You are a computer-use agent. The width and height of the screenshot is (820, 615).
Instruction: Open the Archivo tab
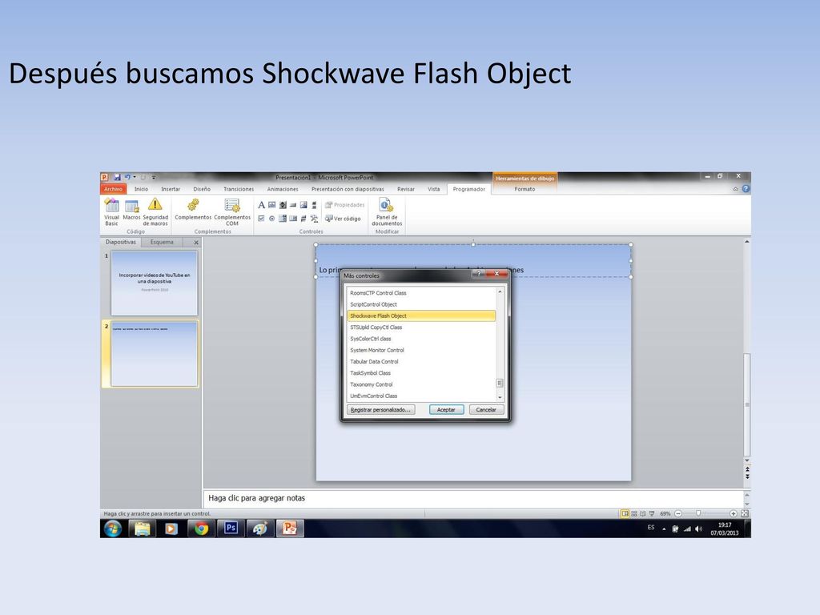point(113,189)
